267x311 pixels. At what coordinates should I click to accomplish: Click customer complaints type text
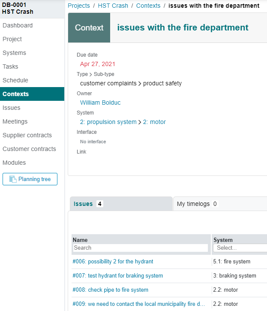pos(108,83)
